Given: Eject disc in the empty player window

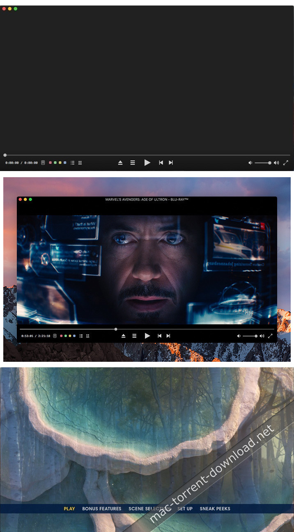Looking at the screenshot, I should pyautogui.click(x=120, y=163).
